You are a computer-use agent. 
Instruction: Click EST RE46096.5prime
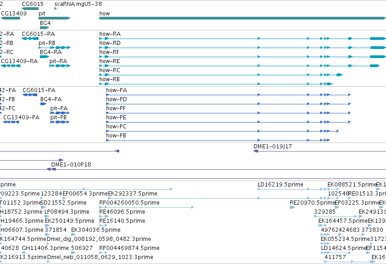pyautogui.click(x=104, y=216)
